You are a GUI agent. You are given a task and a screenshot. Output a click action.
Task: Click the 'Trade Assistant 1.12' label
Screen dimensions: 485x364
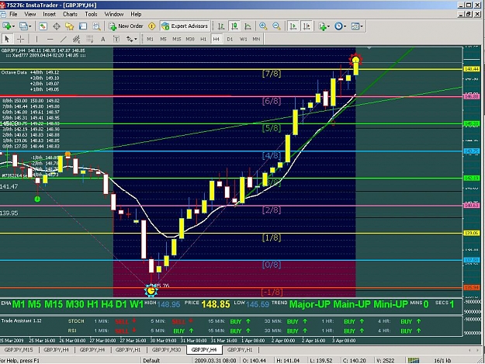click(x=21, y=321)
